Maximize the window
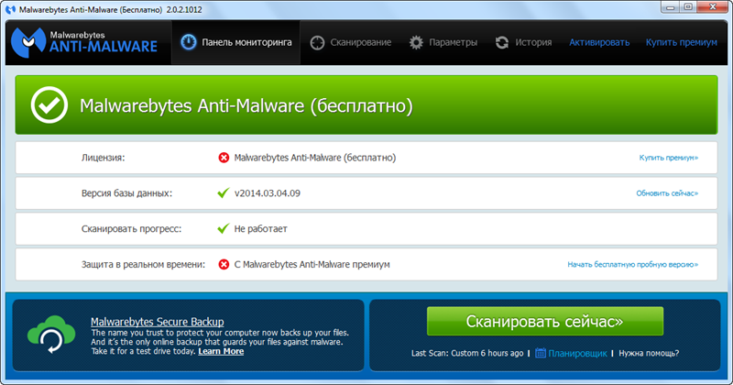This screenshot has width=733, height=385. (x=689, y=7)
